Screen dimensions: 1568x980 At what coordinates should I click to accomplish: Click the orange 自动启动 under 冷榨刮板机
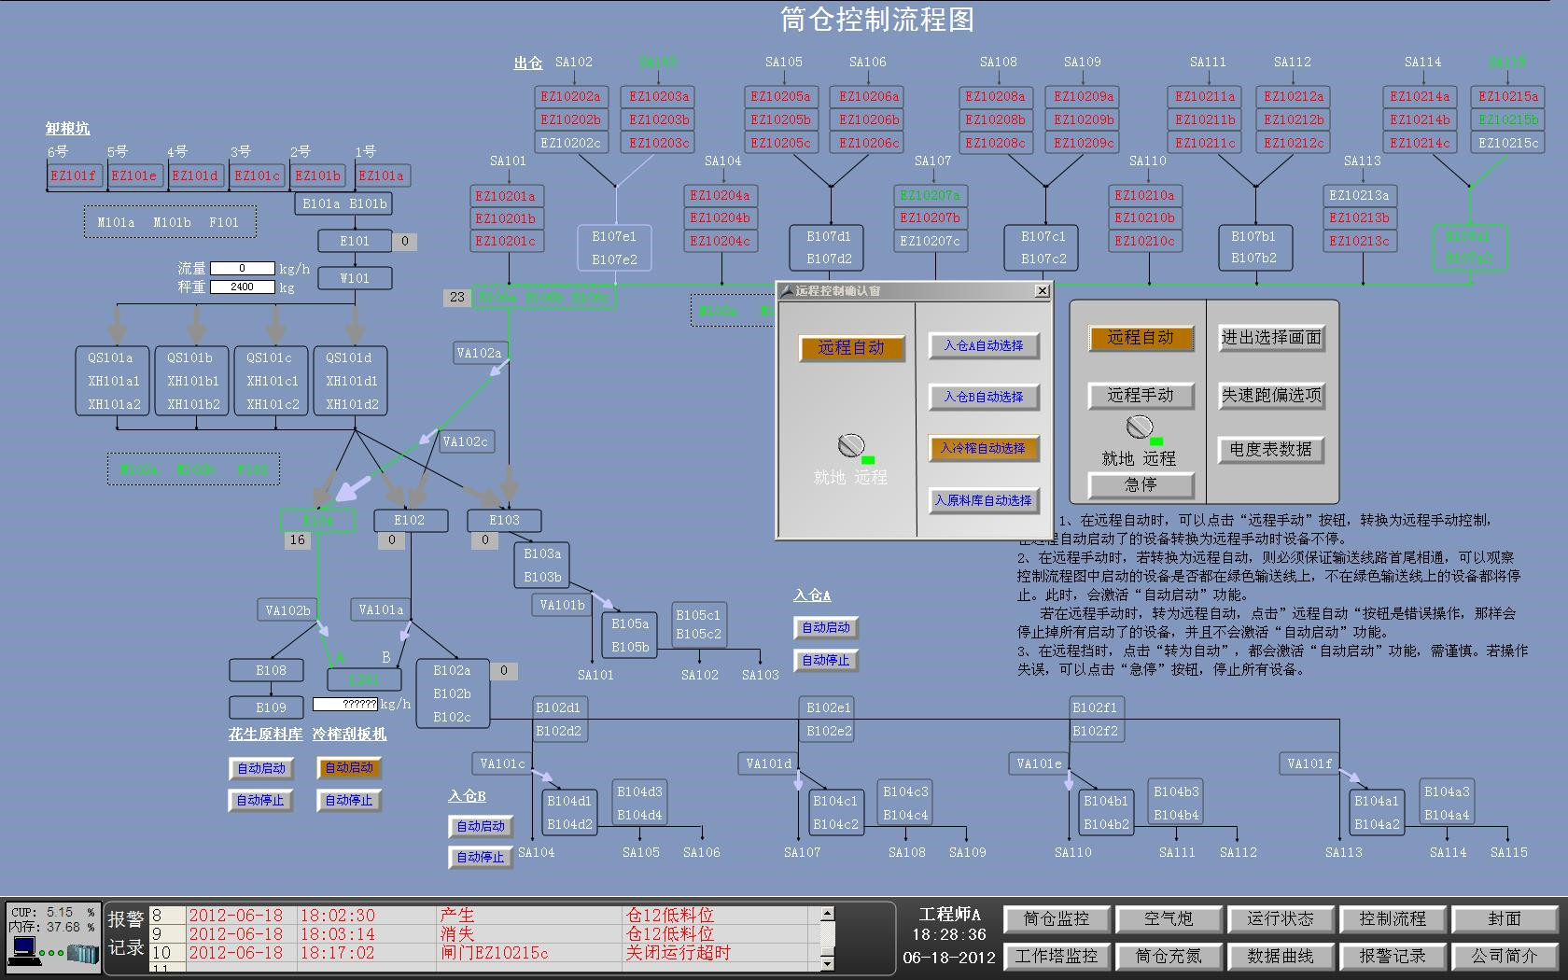pyautogui.click(x=349, y=768)
